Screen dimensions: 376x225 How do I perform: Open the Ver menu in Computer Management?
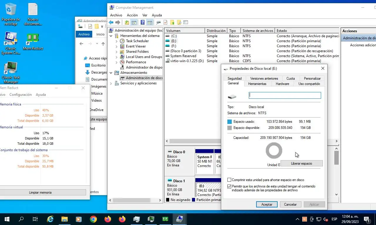click(x=145, y=15)
